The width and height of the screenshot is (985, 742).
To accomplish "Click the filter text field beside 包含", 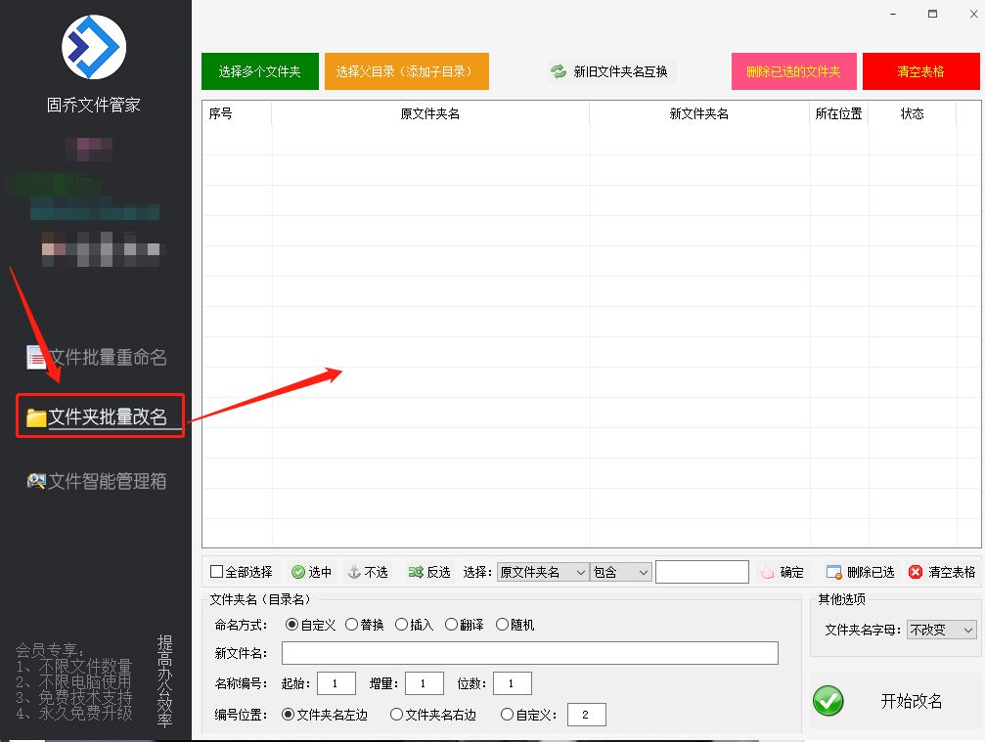I will click(x=702, y=572).
